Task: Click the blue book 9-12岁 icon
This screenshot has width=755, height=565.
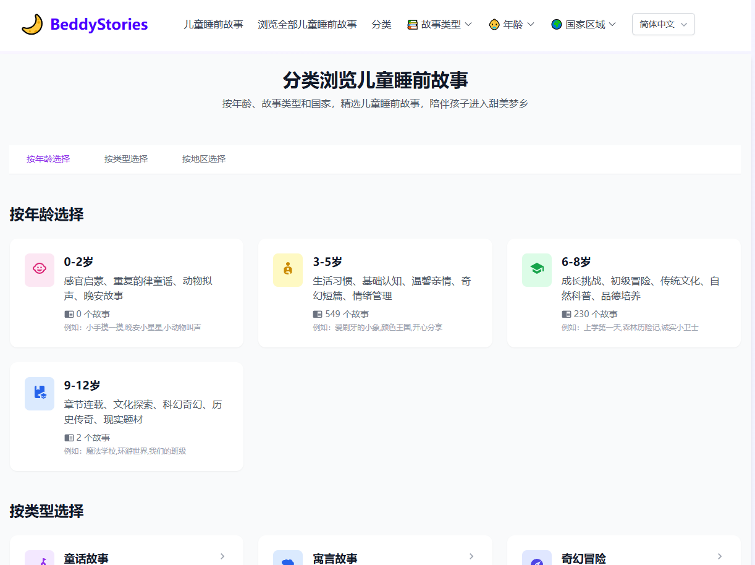Action: 40,393
